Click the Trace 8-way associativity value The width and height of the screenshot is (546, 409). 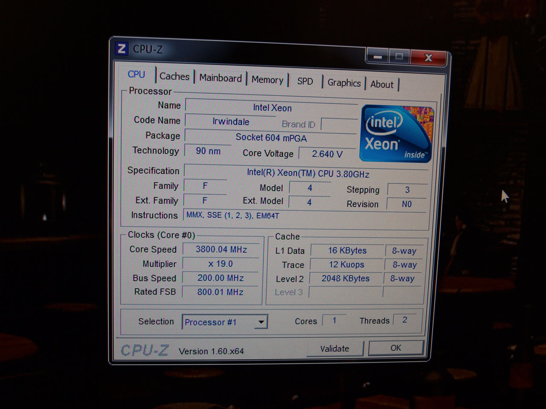[404, 265]
